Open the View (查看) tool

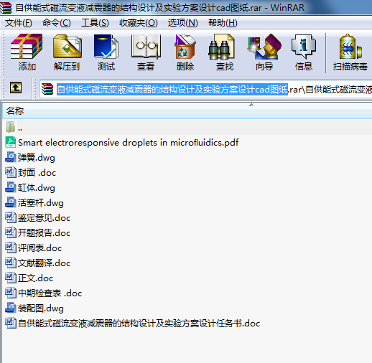pos(146,47)
